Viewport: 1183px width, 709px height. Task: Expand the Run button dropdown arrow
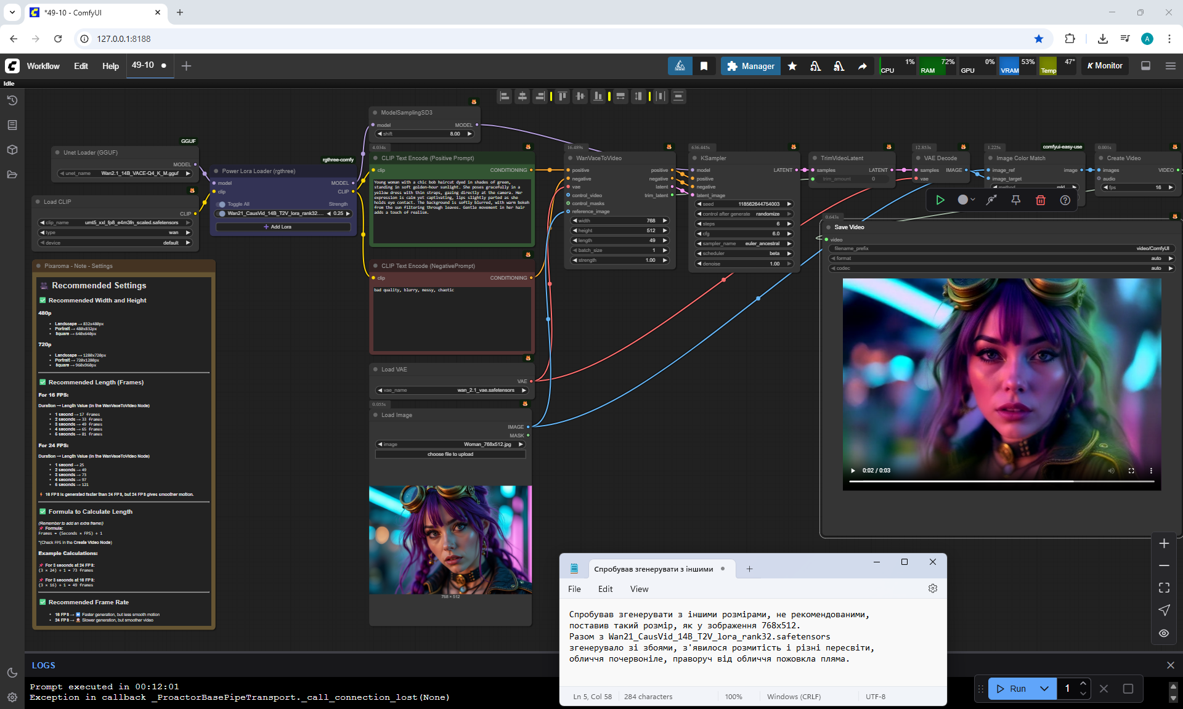click(1044, 689)
